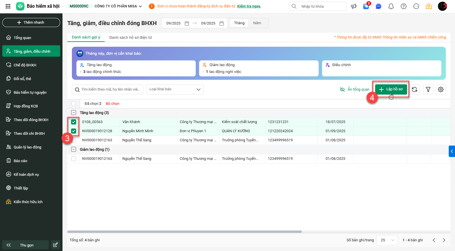Click the help question mark icon
This screenshot has width=455, height=251.
[403, 6]
